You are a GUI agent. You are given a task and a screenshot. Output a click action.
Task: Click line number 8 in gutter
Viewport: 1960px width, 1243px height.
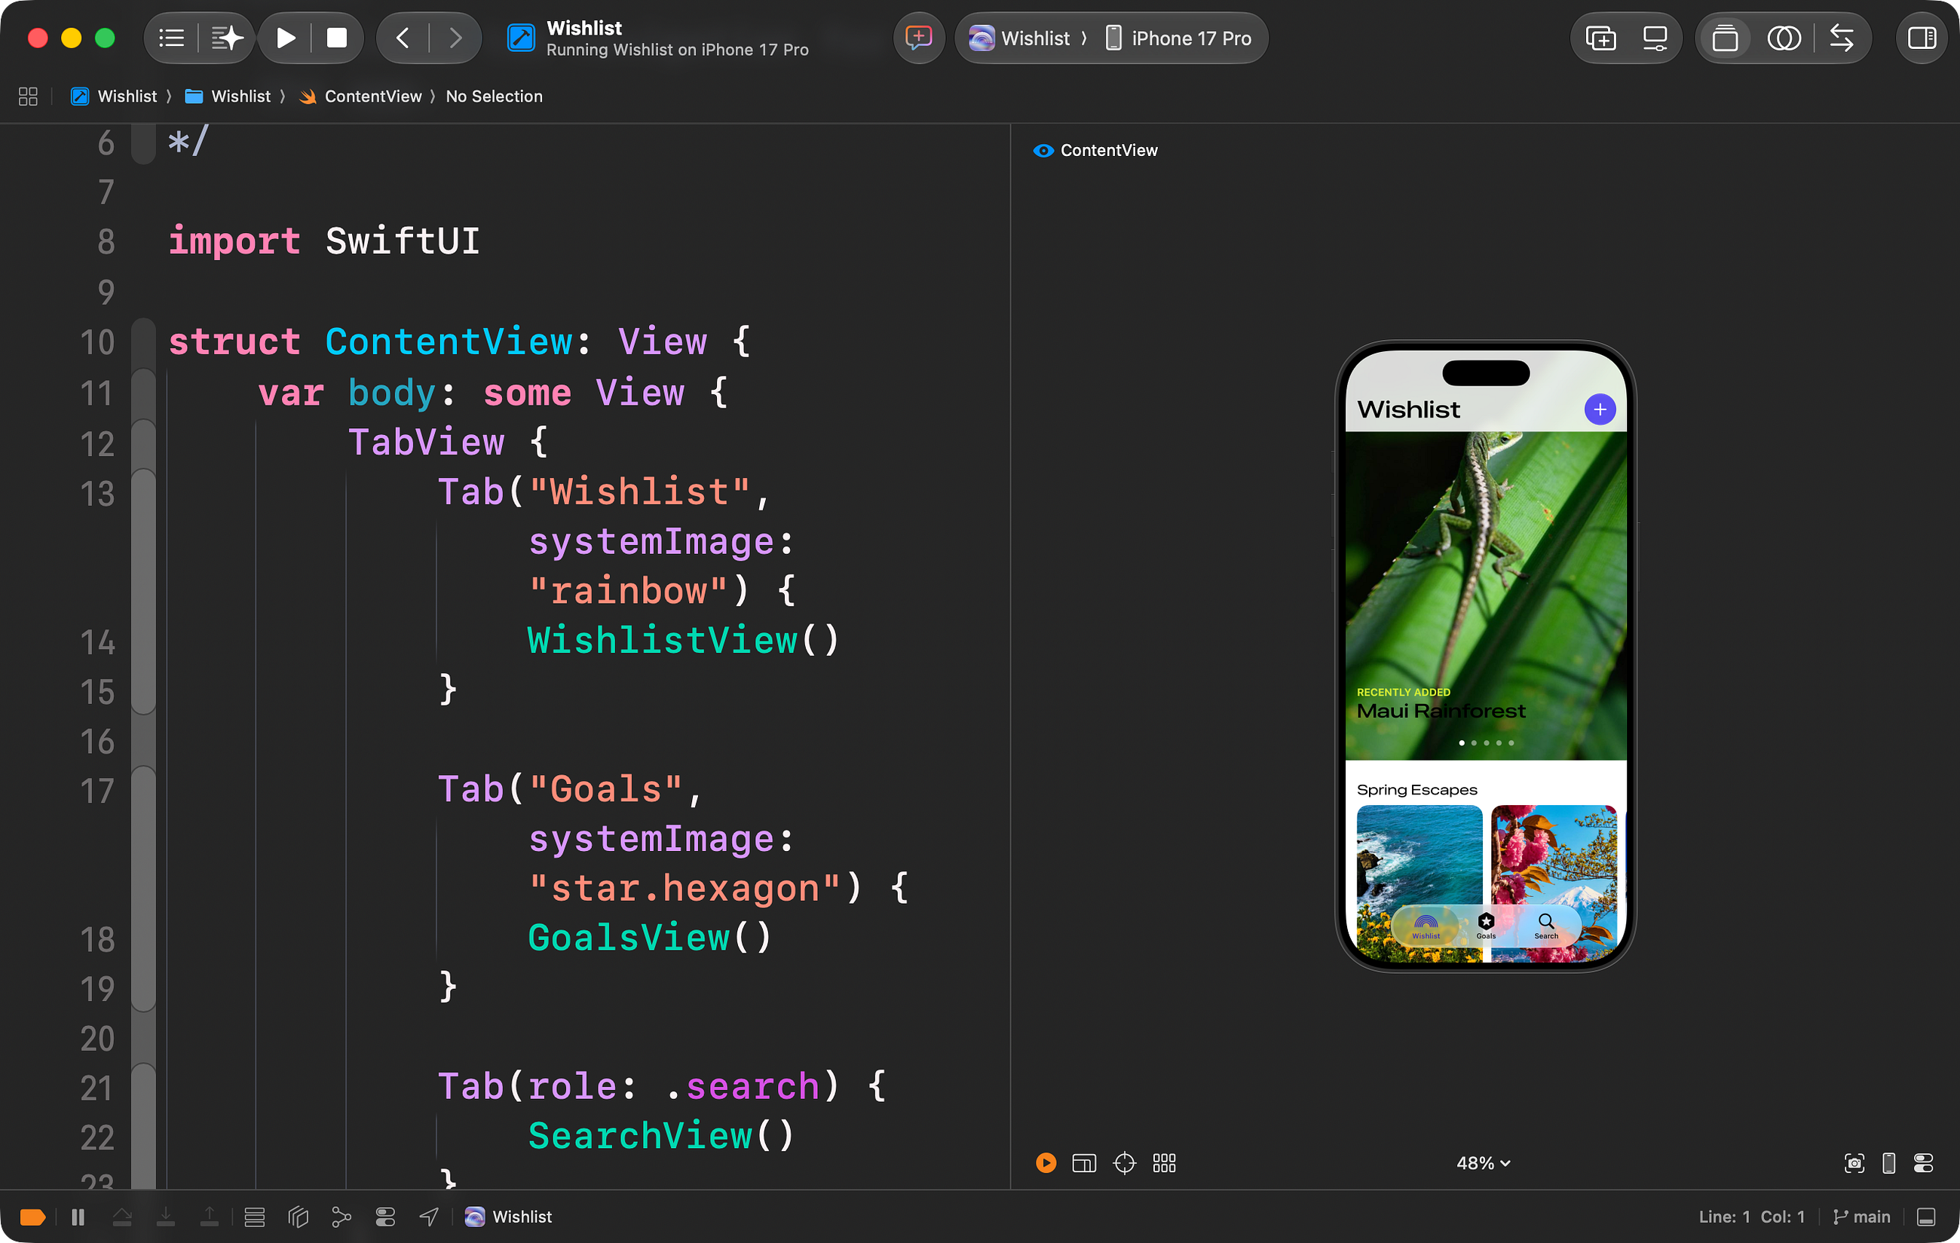point(106,242)
